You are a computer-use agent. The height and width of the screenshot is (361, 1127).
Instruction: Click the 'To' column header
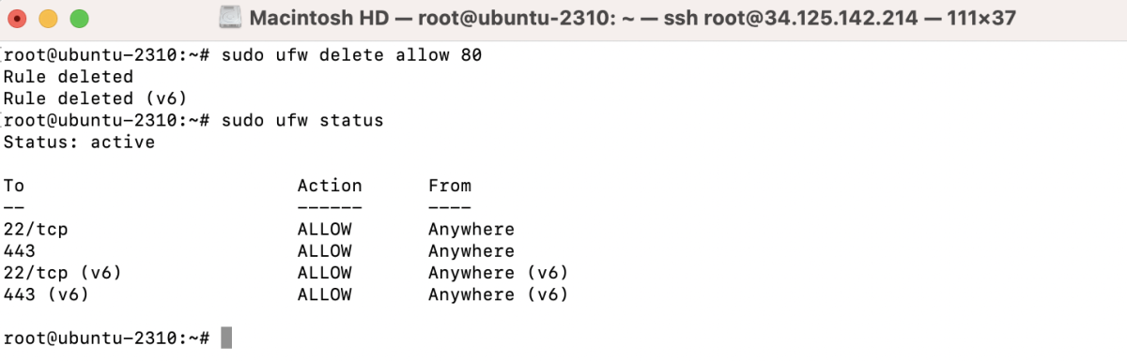tap(14, 186)
